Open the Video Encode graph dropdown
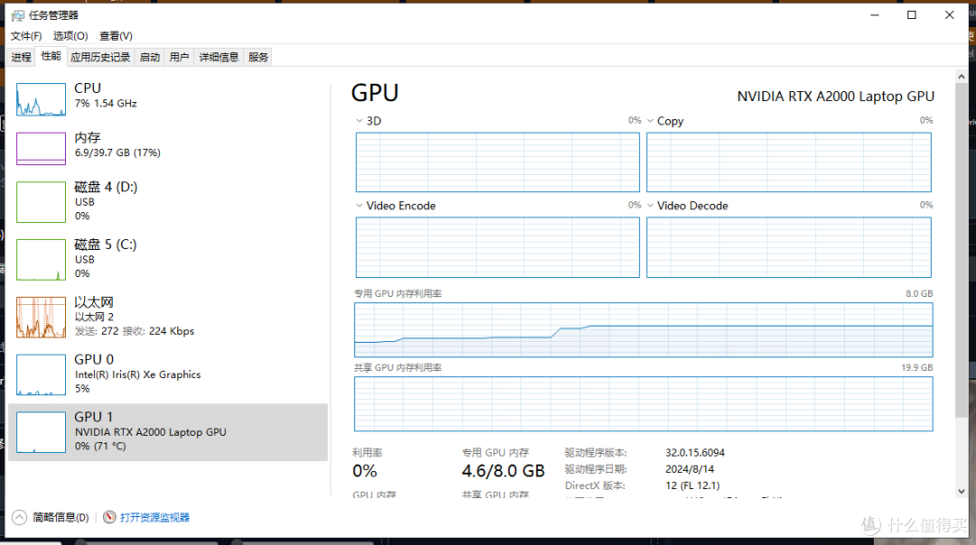The width and height of the screenshot is (976, 545). [x=360, y=206]
